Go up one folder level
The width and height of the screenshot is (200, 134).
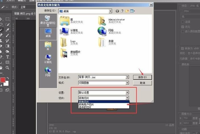122,11
